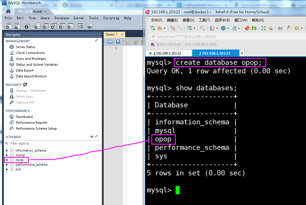Click the Xshell virtual keyboard icon
Viewport: 306px width, 205px height.
click(x=280, y=28)
